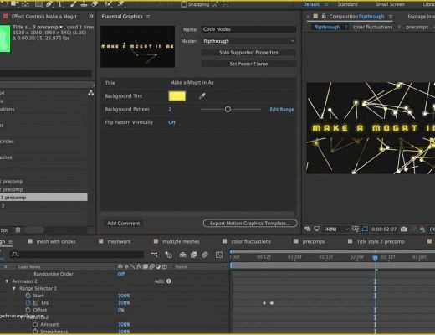Screen dimensions: 435x335
Task: Click the primary viewer monitor icon
Action: pyautogui.click(x=317, y=229)
